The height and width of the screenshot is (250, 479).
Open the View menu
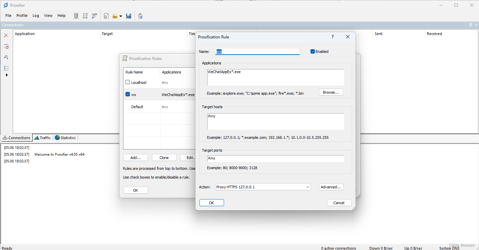(x=48, y=15)
